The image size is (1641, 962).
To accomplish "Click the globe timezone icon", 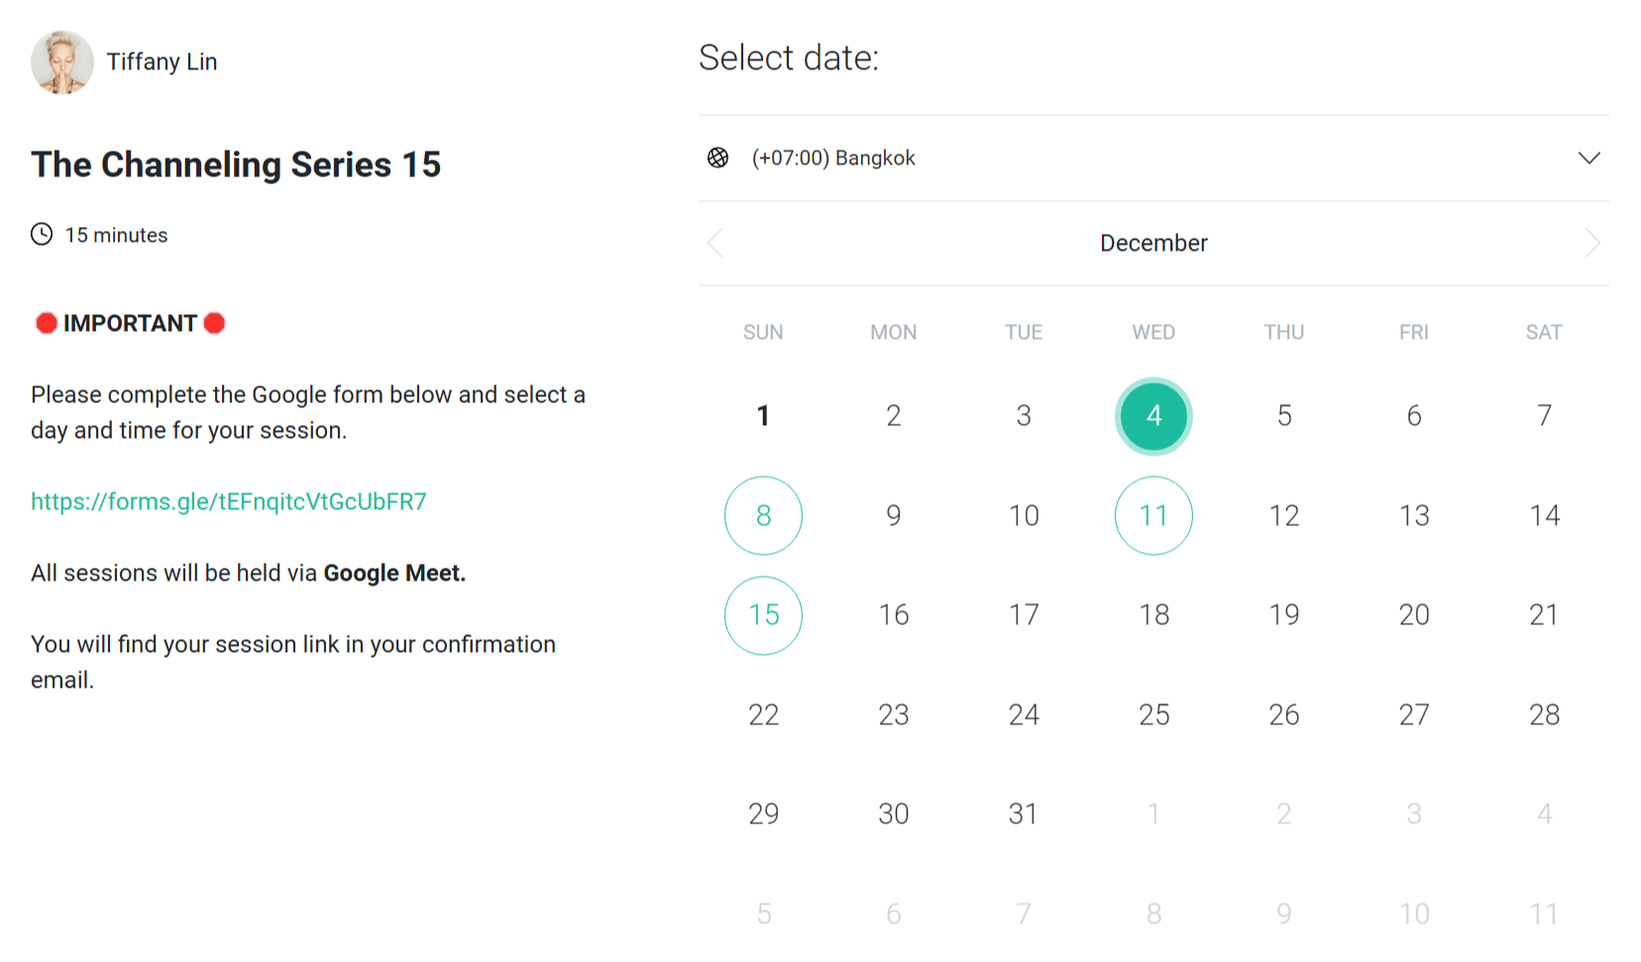I will tap(718, 158).
